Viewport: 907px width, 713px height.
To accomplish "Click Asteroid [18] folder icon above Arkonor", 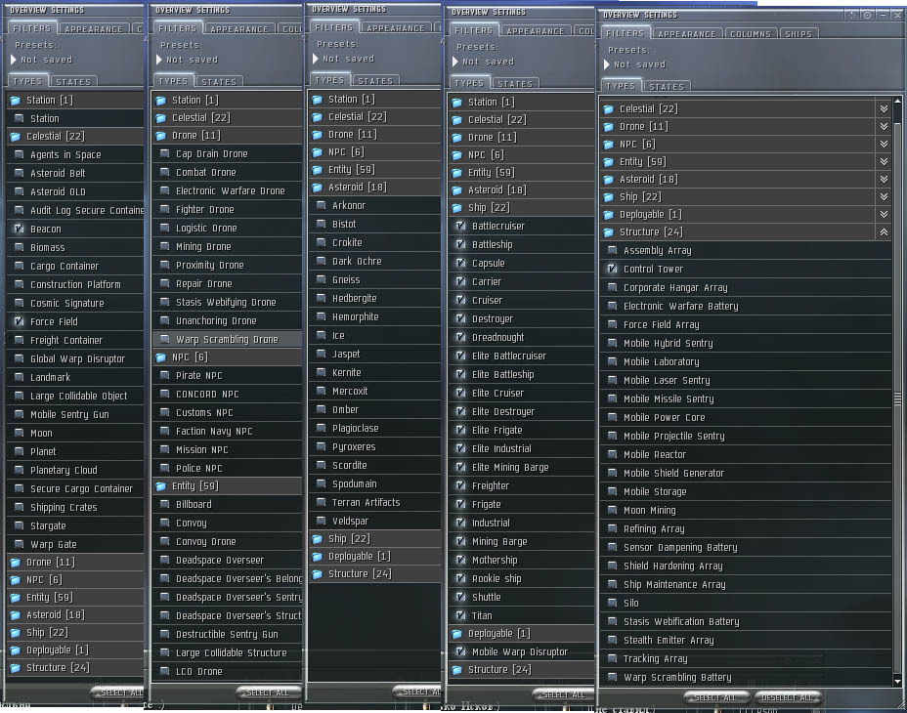I will click(317, 188).
